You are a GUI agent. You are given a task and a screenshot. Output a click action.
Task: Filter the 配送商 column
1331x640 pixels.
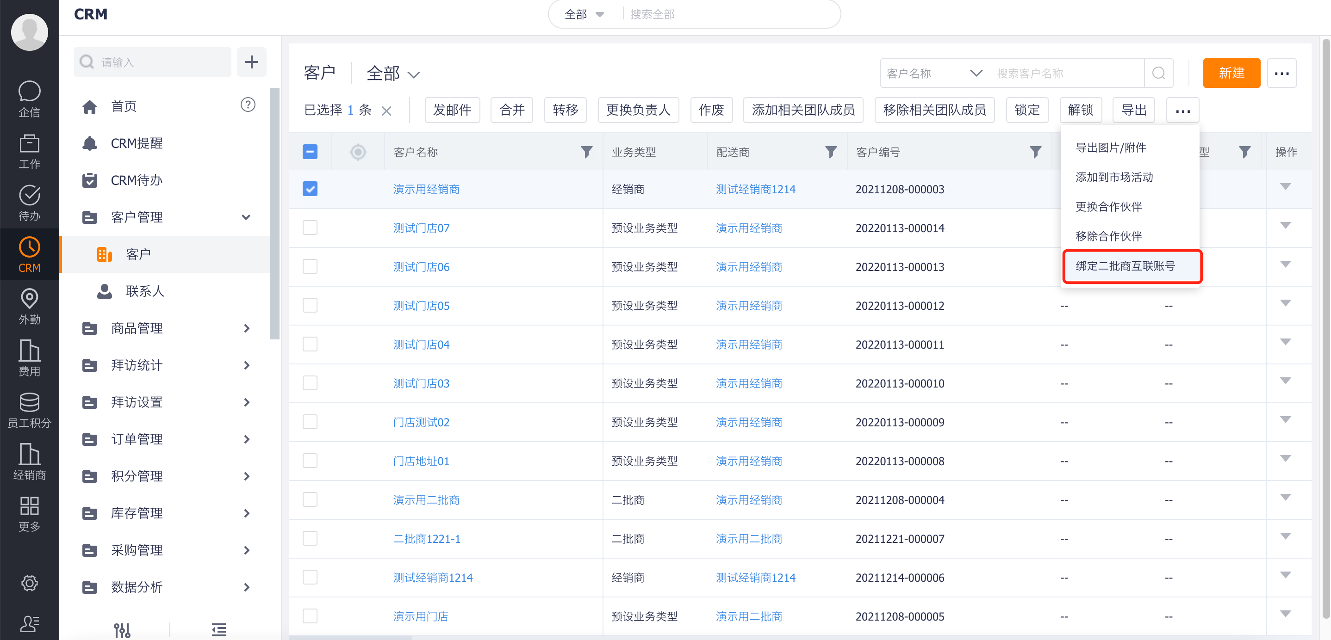tap(831, 152)
